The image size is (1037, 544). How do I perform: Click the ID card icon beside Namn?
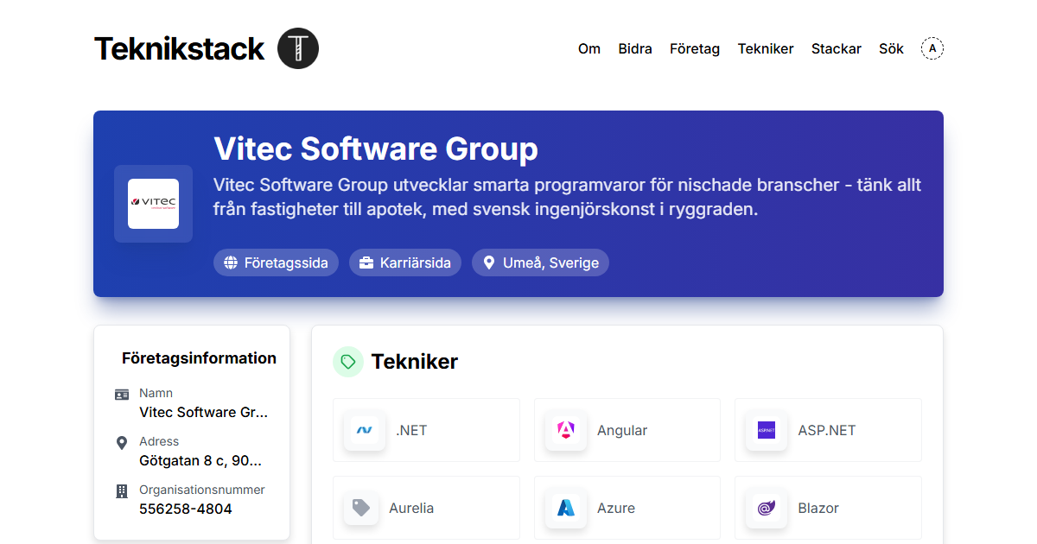tap(122, 395)
